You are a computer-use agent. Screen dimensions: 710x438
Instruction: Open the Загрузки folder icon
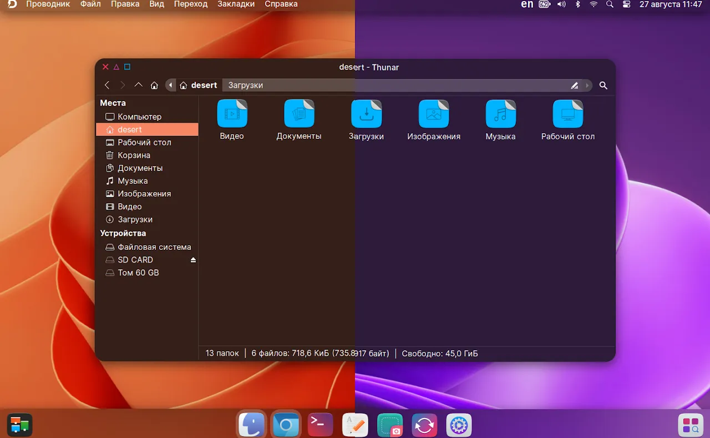[x=366, y=114]
